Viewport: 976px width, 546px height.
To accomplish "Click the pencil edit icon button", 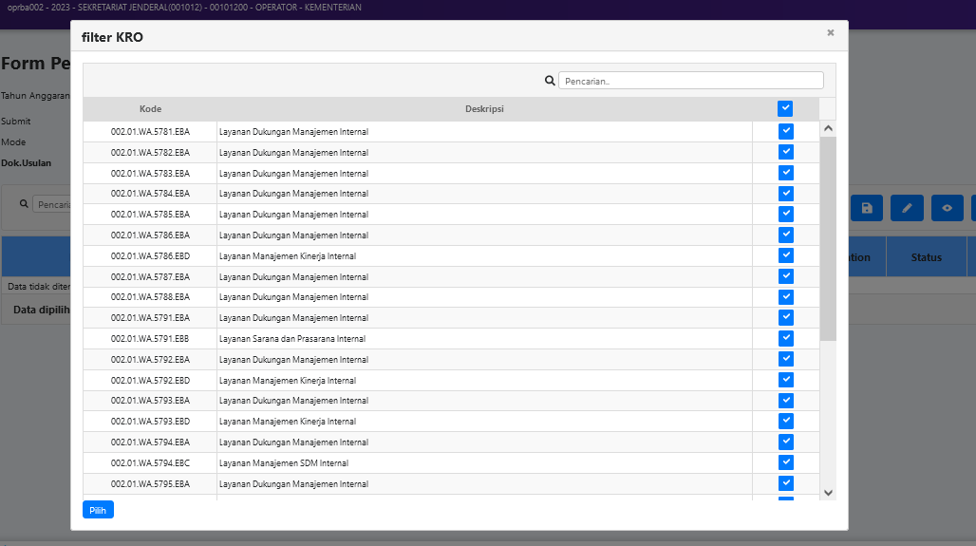I will (907, 208).
